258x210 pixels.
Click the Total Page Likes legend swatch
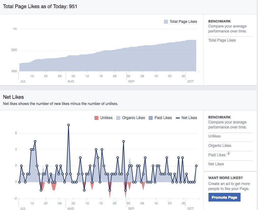166,22
